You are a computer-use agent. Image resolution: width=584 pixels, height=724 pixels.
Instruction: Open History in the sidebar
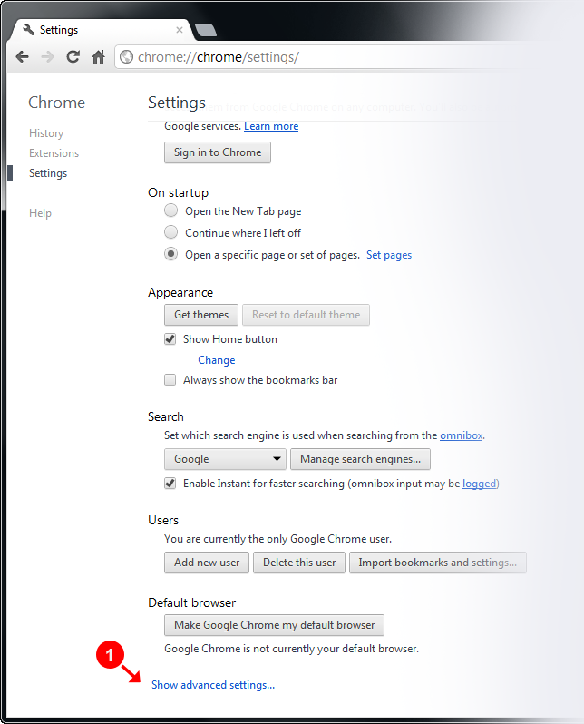[x=46, y=133]
